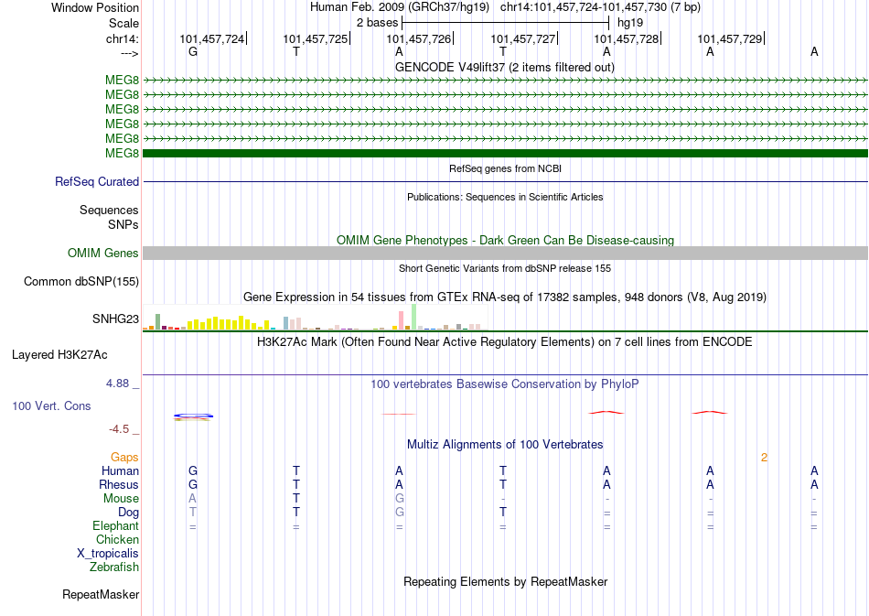The height and width of the screenshot is (616, 869).
Task: Click the 4.88 upper PhyloP scale value
Action: pos(117,384)
